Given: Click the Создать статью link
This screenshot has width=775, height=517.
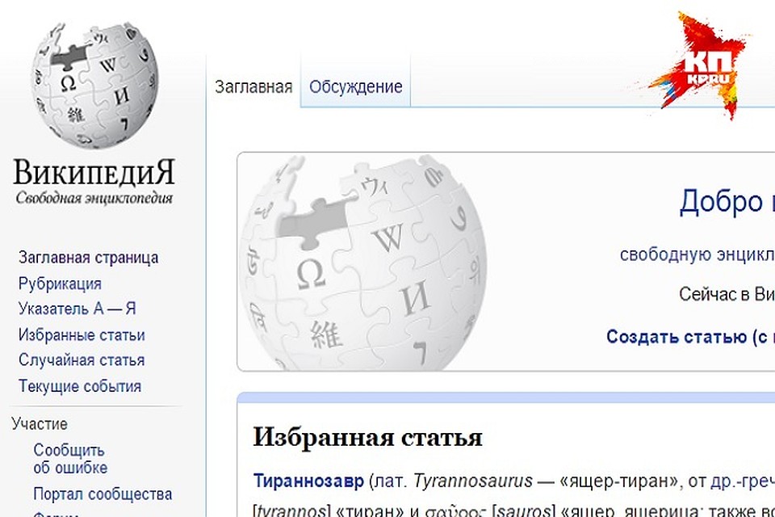Looking at the screenshot, I should 690,336.
